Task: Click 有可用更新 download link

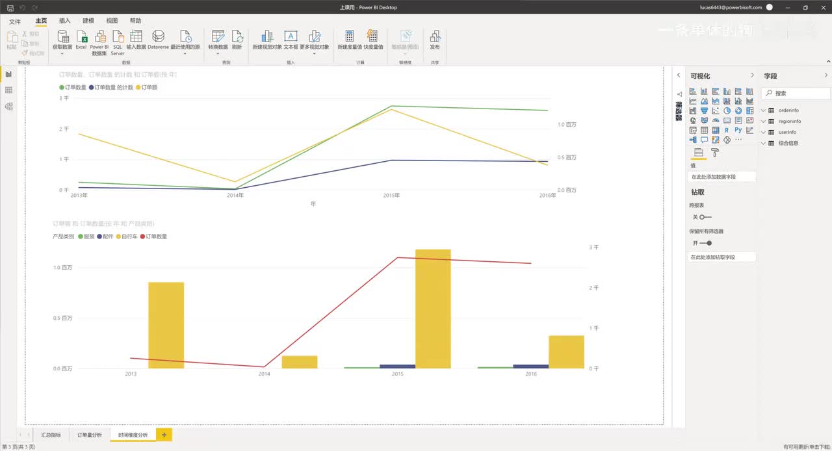Action: coord(806,447)
